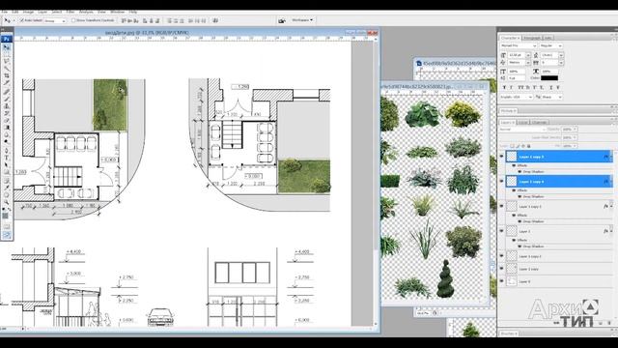Open the font family dropdown
The width and height of the screenshot is (618, 348).
pos(519,45)
